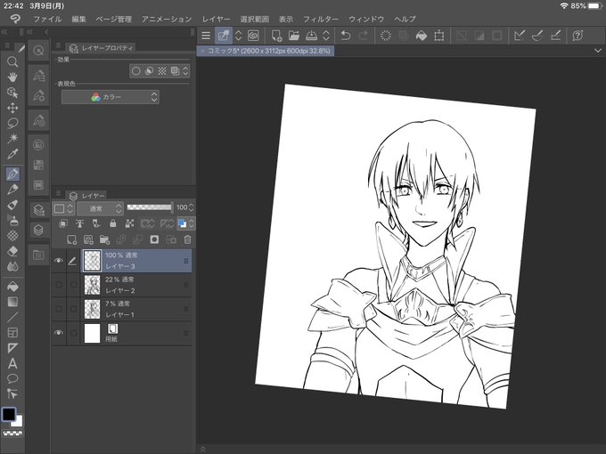Open the layer color palette dropdown
The width and height of the screenshot is (606, 454).
[186, 223]
